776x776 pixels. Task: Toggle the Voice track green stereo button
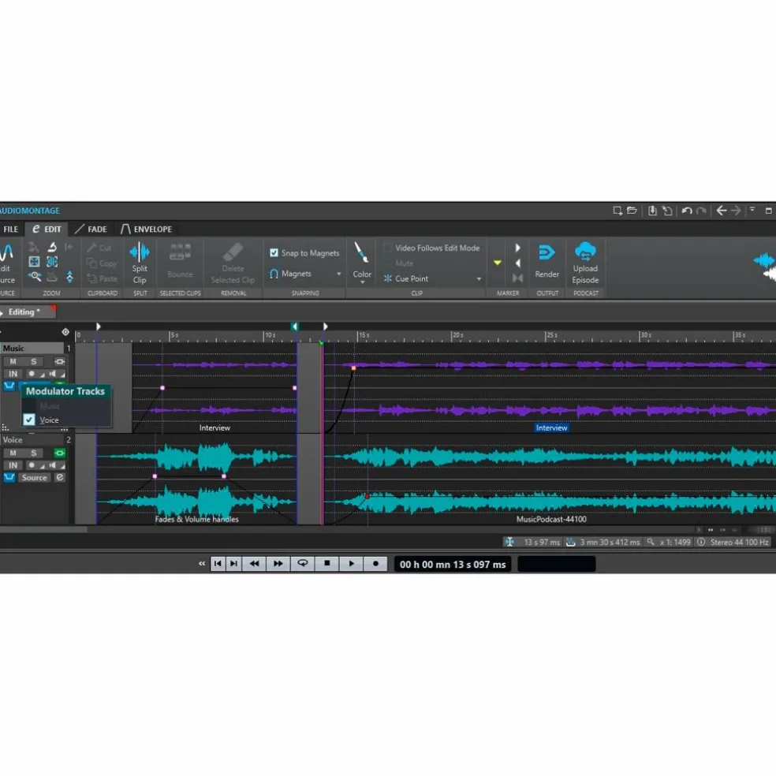pos(59,453)
